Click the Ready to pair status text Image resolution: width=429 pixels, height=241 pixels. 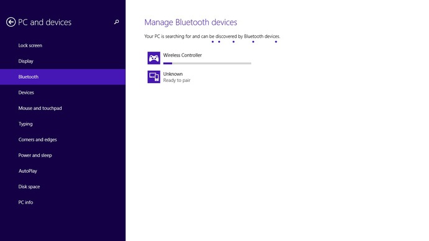pos(177,80)
